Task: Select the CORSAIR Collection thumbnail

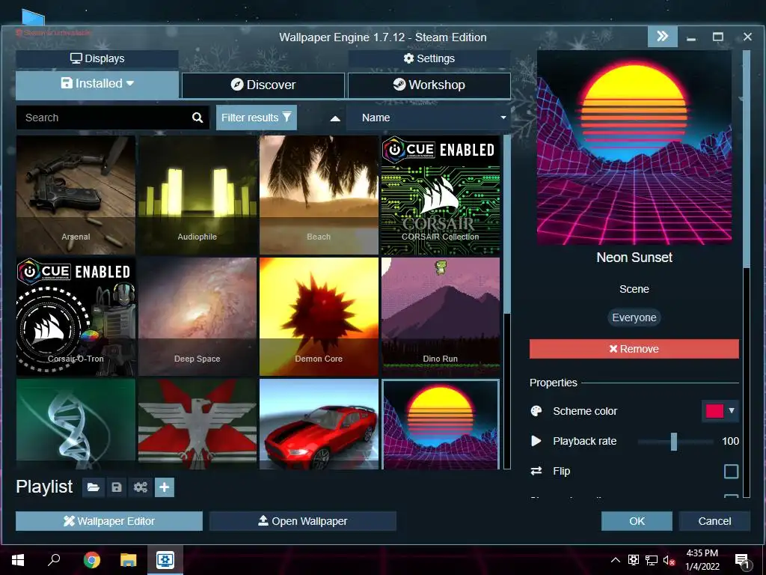Action: [x=440, y=195]
